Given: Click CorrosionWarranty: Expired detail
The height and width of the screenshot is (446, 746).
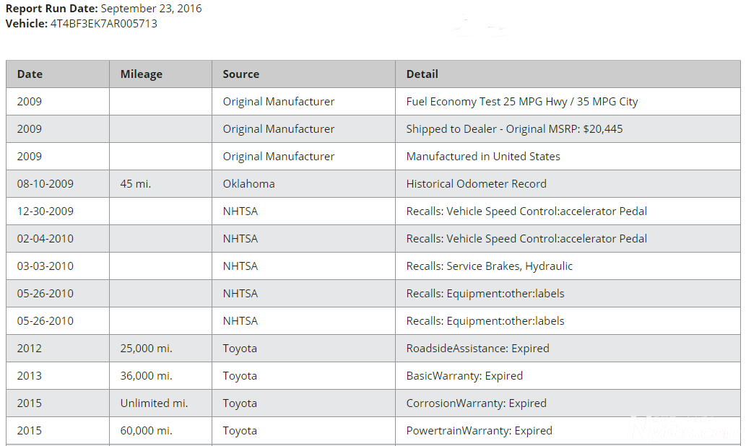Looking at the screenshot, I should (x=476, y=403).
